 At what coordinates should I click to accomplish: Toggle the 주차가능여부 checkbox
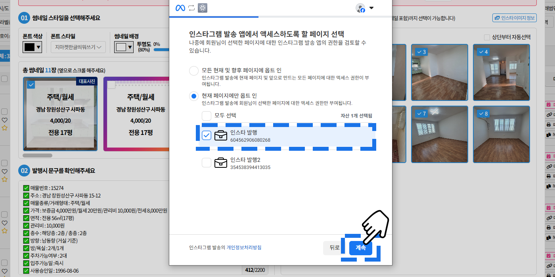[x=26, y=256]
